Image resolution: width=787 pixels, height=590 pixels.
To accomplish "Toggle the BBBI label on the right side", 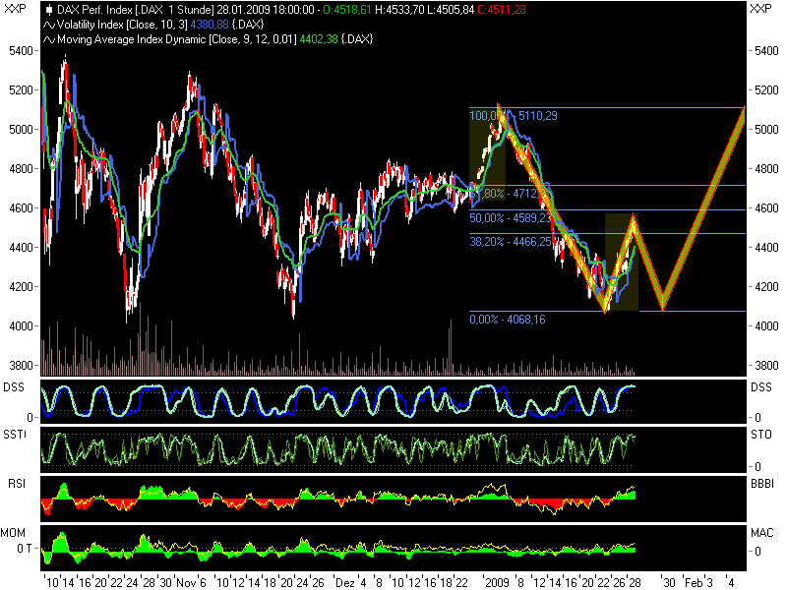I will (x=762, y=484).
